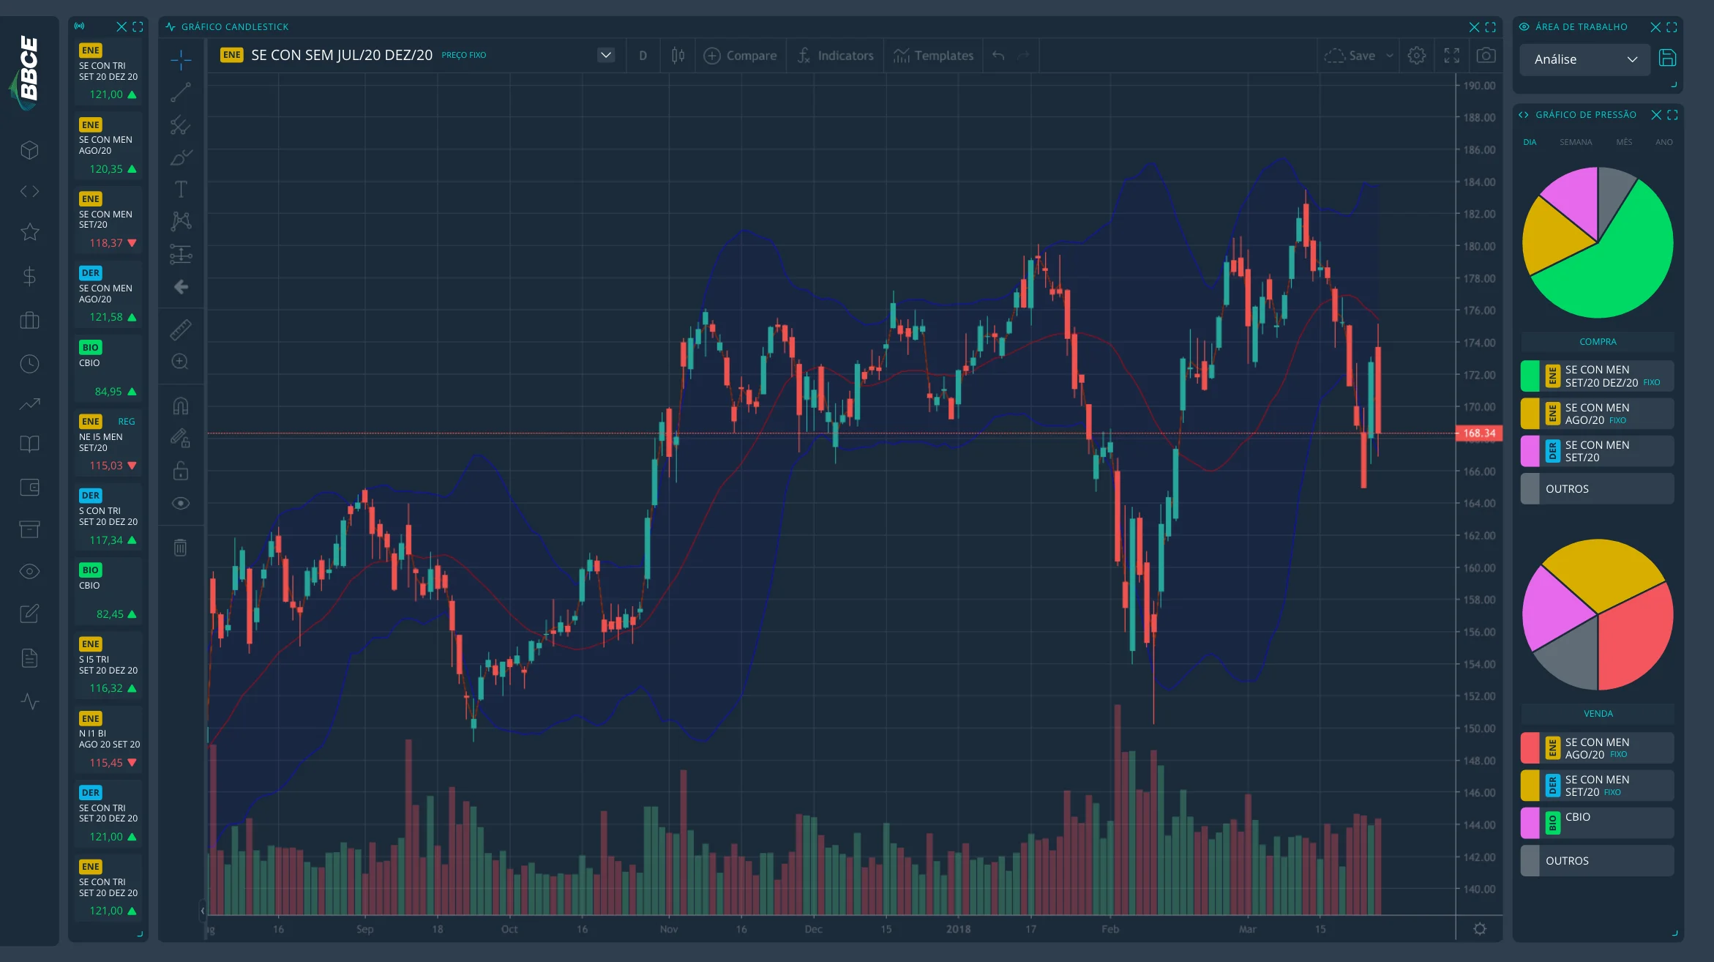Toggle hide all drawings eye icon
Screen dimensions: 1714x962
pyautogui.click(x=181, y=504)
